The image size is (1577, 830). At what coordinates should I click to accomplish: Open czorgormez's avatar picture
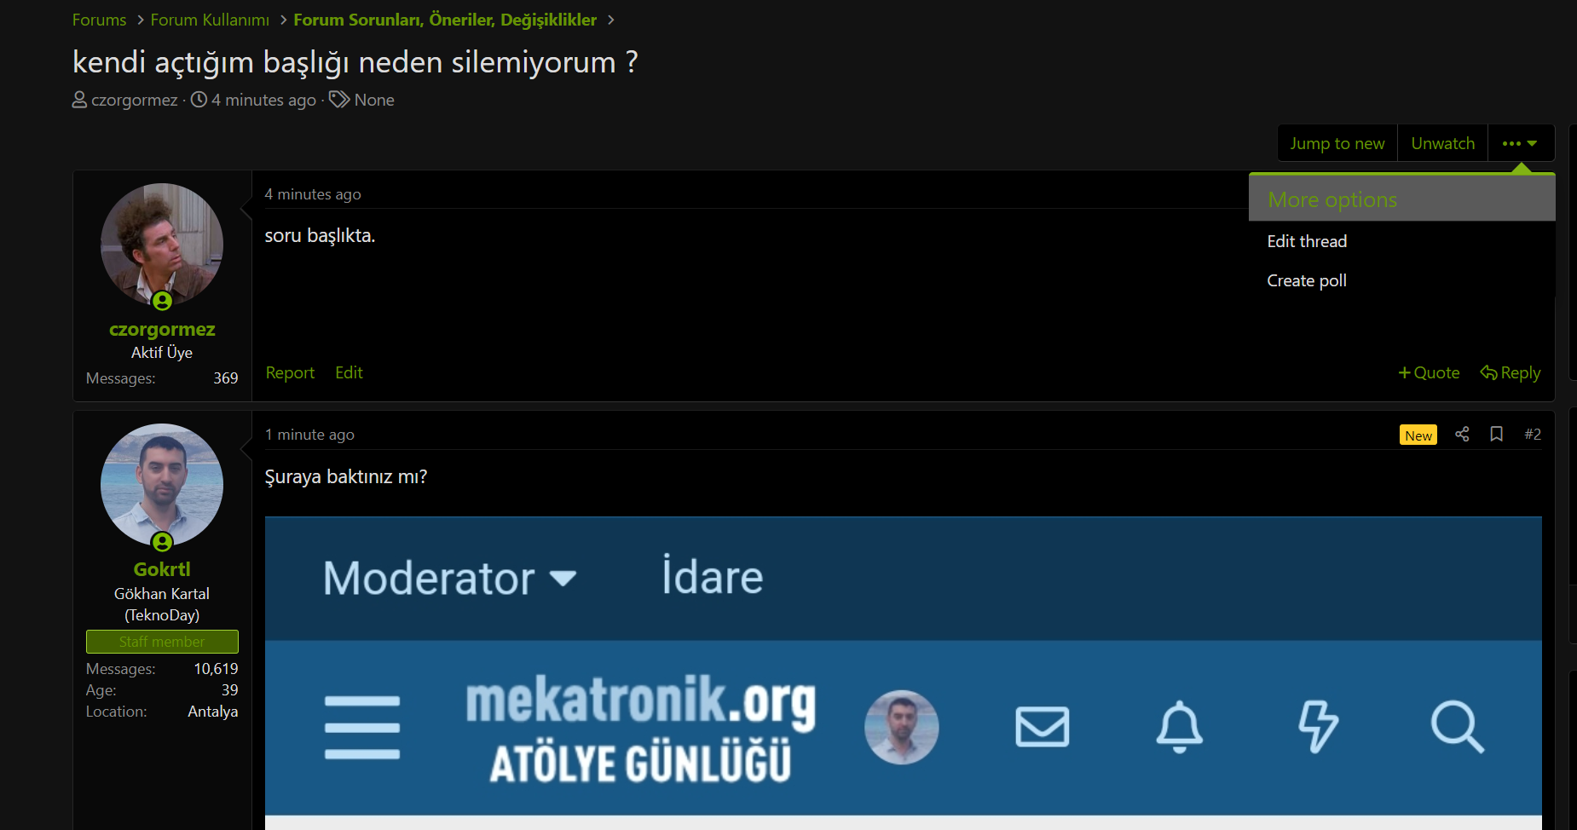click(x=162, y=245)
